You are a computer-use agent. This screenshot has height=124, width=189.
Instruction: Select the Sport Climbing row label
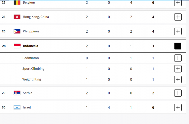[33, 69]
